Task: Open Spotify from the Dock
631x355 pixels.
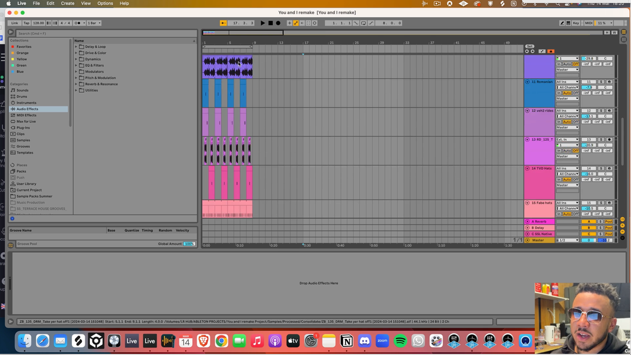Action: click(400, 341)
